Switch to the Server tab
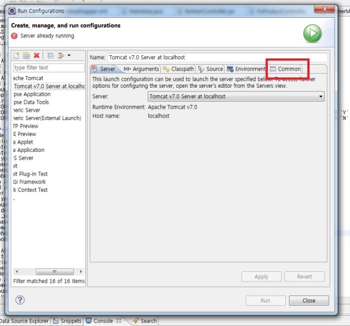 [x=104, y=69]
